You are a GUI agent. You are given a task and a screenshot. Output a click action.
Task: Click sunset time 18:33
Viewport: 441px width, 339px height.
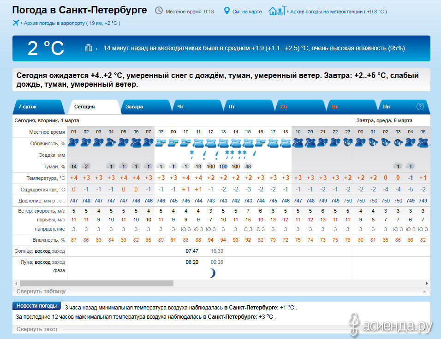[217, 251]
